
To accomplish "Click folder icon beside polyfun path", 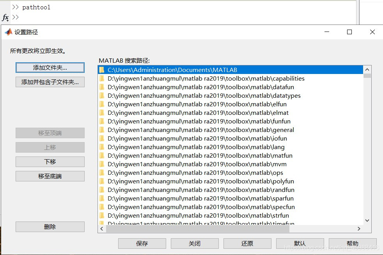I will pos(102,181).
